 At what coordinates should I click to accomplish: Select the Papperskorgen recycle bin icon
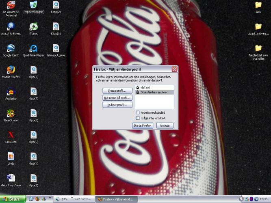tap(33, 6)
